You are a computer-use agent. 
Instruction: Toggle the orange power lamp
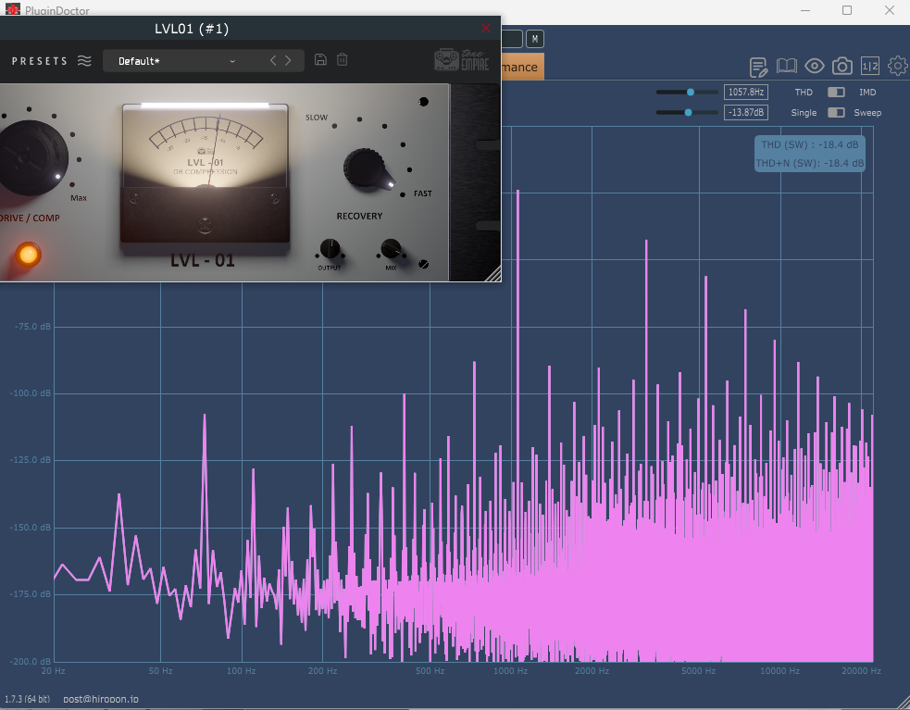coord(28,255)
